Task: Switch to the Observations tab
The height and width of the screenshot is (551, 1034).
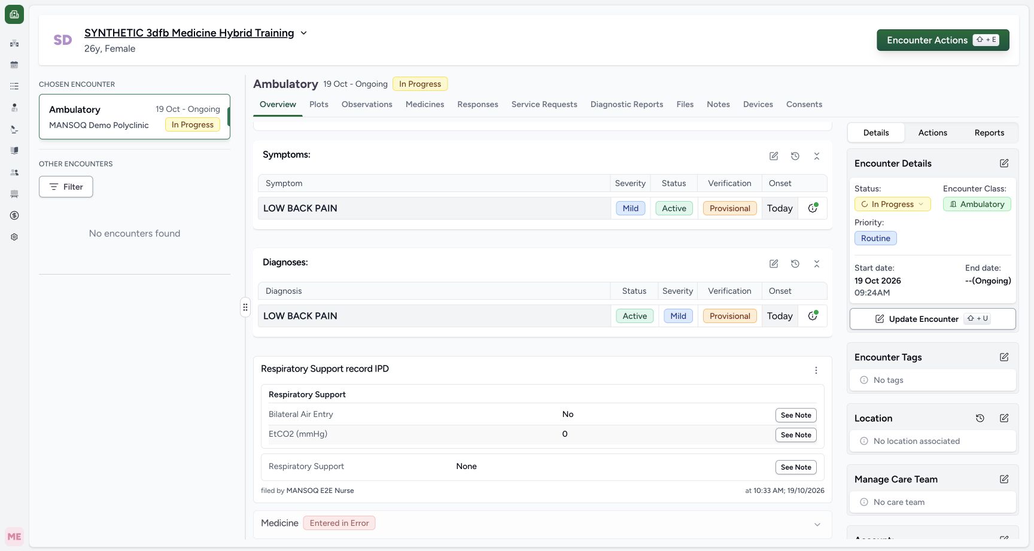Action: click(x=367, y=104)
